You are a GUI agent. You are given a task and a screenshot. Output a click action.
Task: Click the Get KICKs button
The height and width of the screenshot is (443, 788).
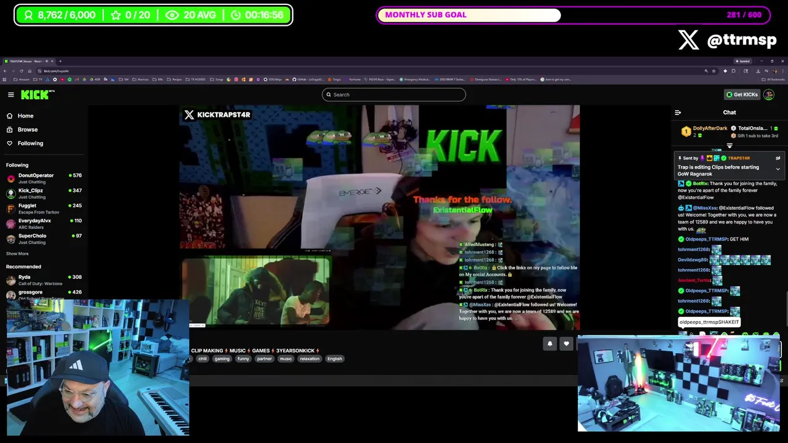click(x=742, y=95)
